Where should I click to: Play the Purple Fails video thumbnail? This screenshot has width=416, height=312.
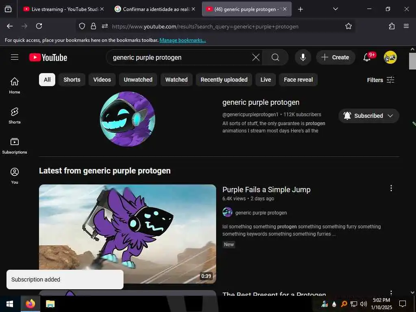point(127,234)
